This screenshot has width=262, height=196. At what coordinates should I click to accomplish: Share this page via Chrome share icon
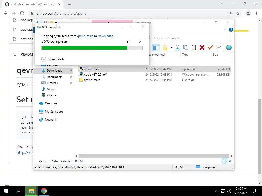[x=230, y=13]
